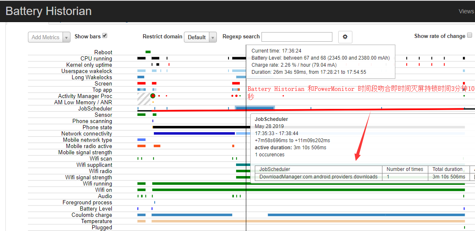Select the Phone state label
The height and width of the screenshot is (231, 475).
point(97,127)
